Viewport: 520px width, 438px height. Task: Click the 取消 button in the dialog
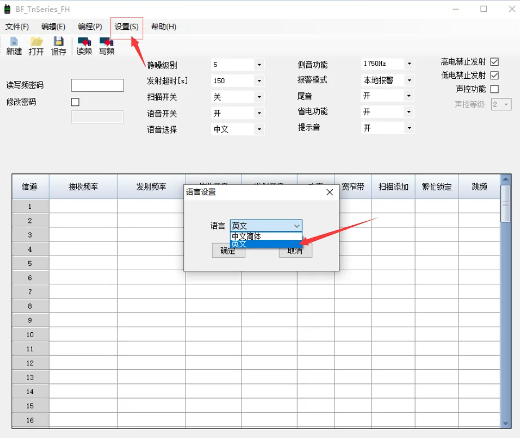[296, 251]
